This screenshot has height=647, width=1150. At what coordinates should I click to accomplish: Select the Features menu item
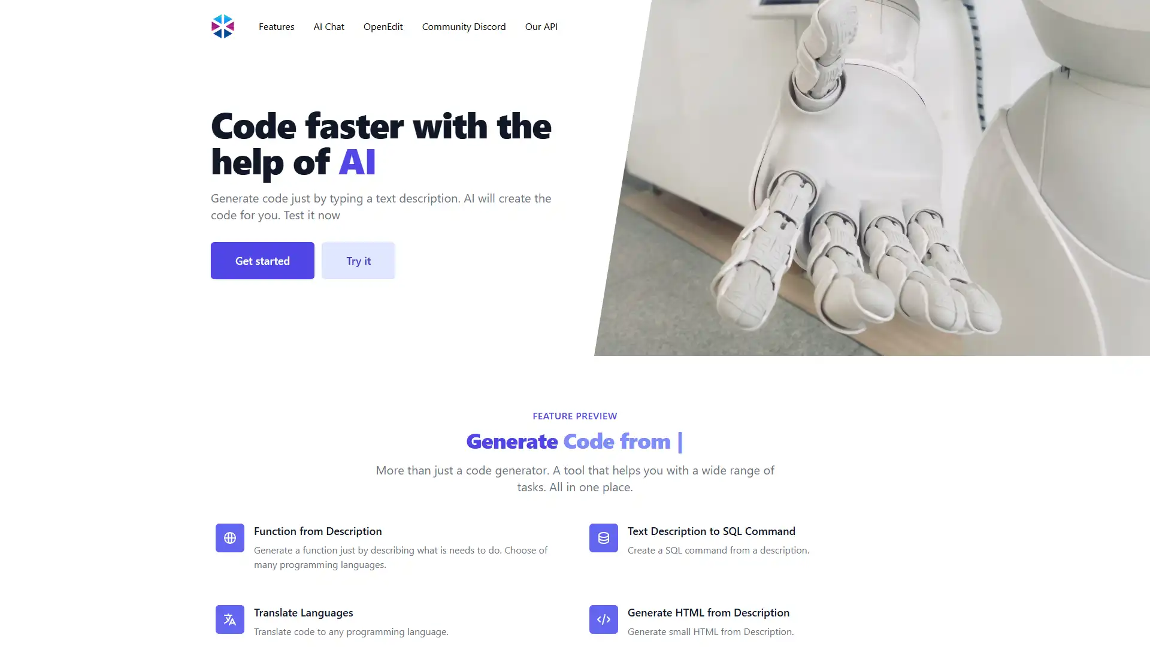pyautogui.click(x=277, y=26)
